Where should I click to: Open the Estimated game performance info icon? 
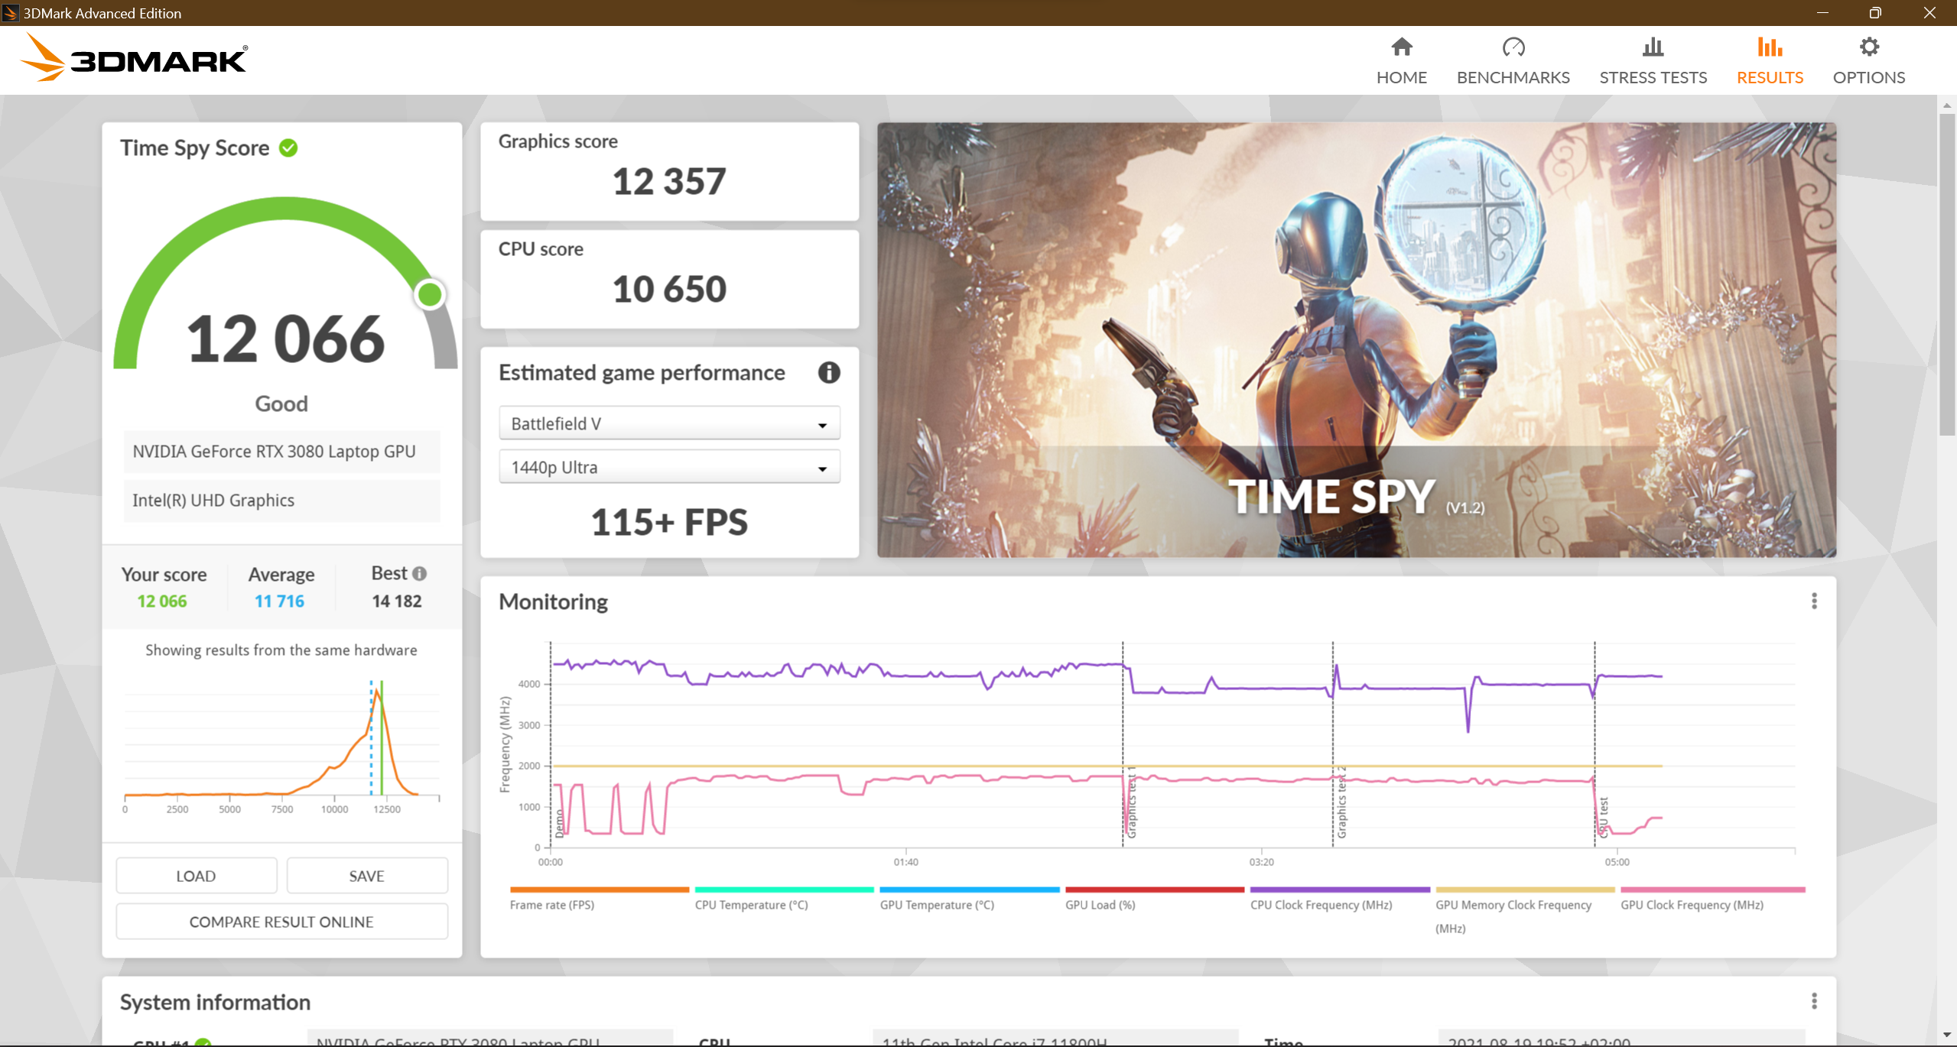click(x=830, y=373)
